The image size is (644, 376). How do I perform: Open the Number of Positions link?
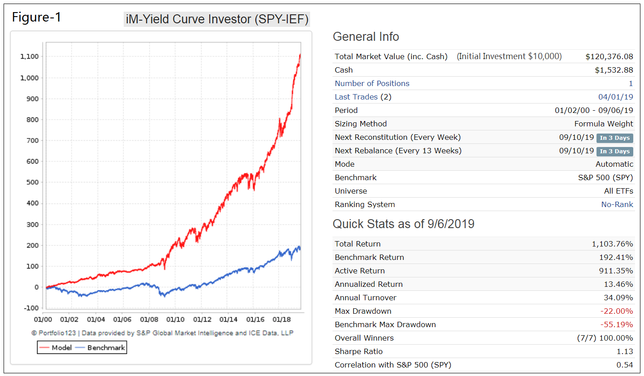coord(372,83)
